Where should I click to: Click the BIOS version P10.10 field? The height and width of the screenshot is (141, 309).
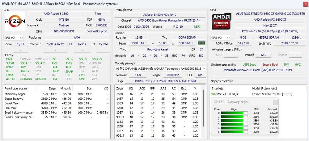[178, 27]
